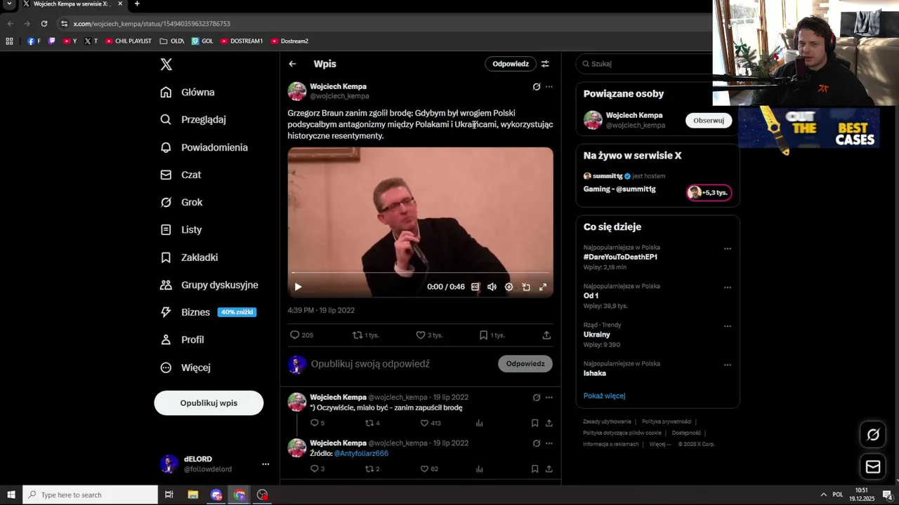Open more options on the main post

pos(549,87)
